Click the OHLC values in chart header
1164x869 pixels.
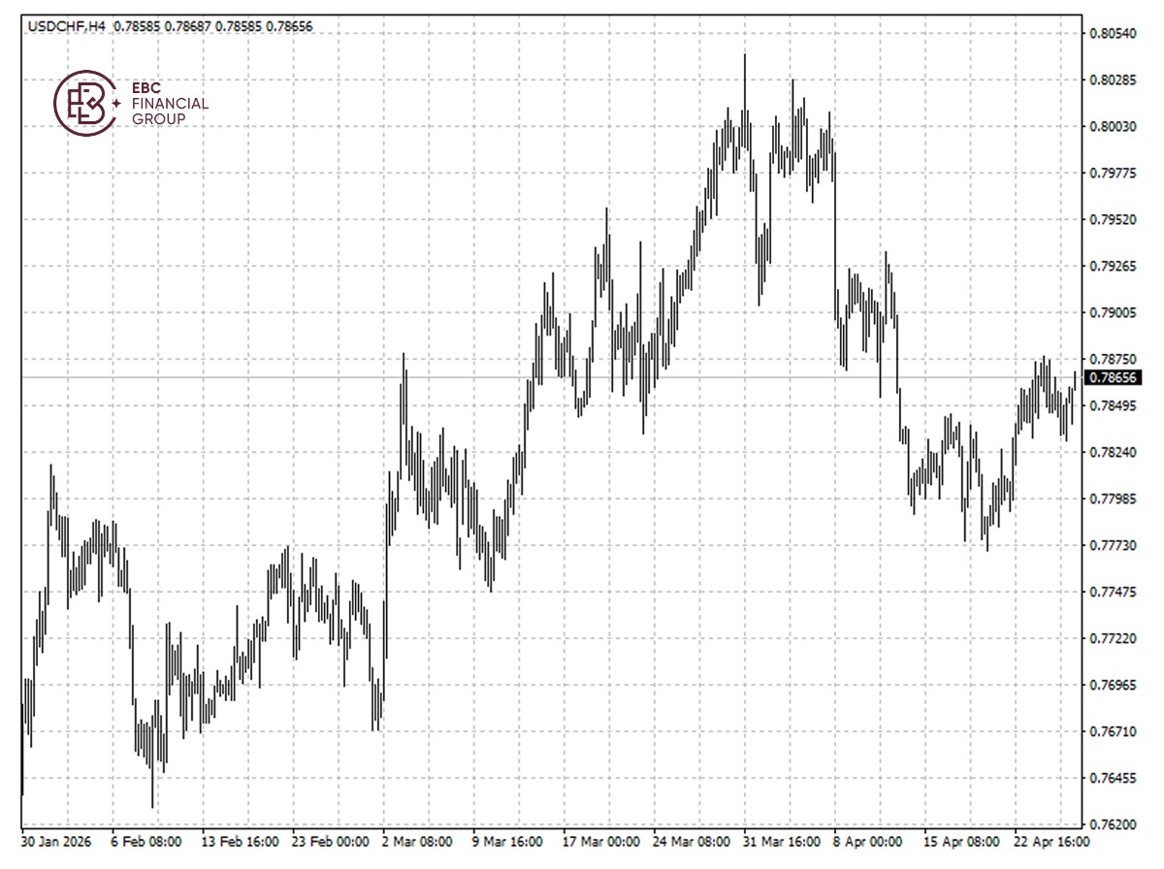point(212,27)
